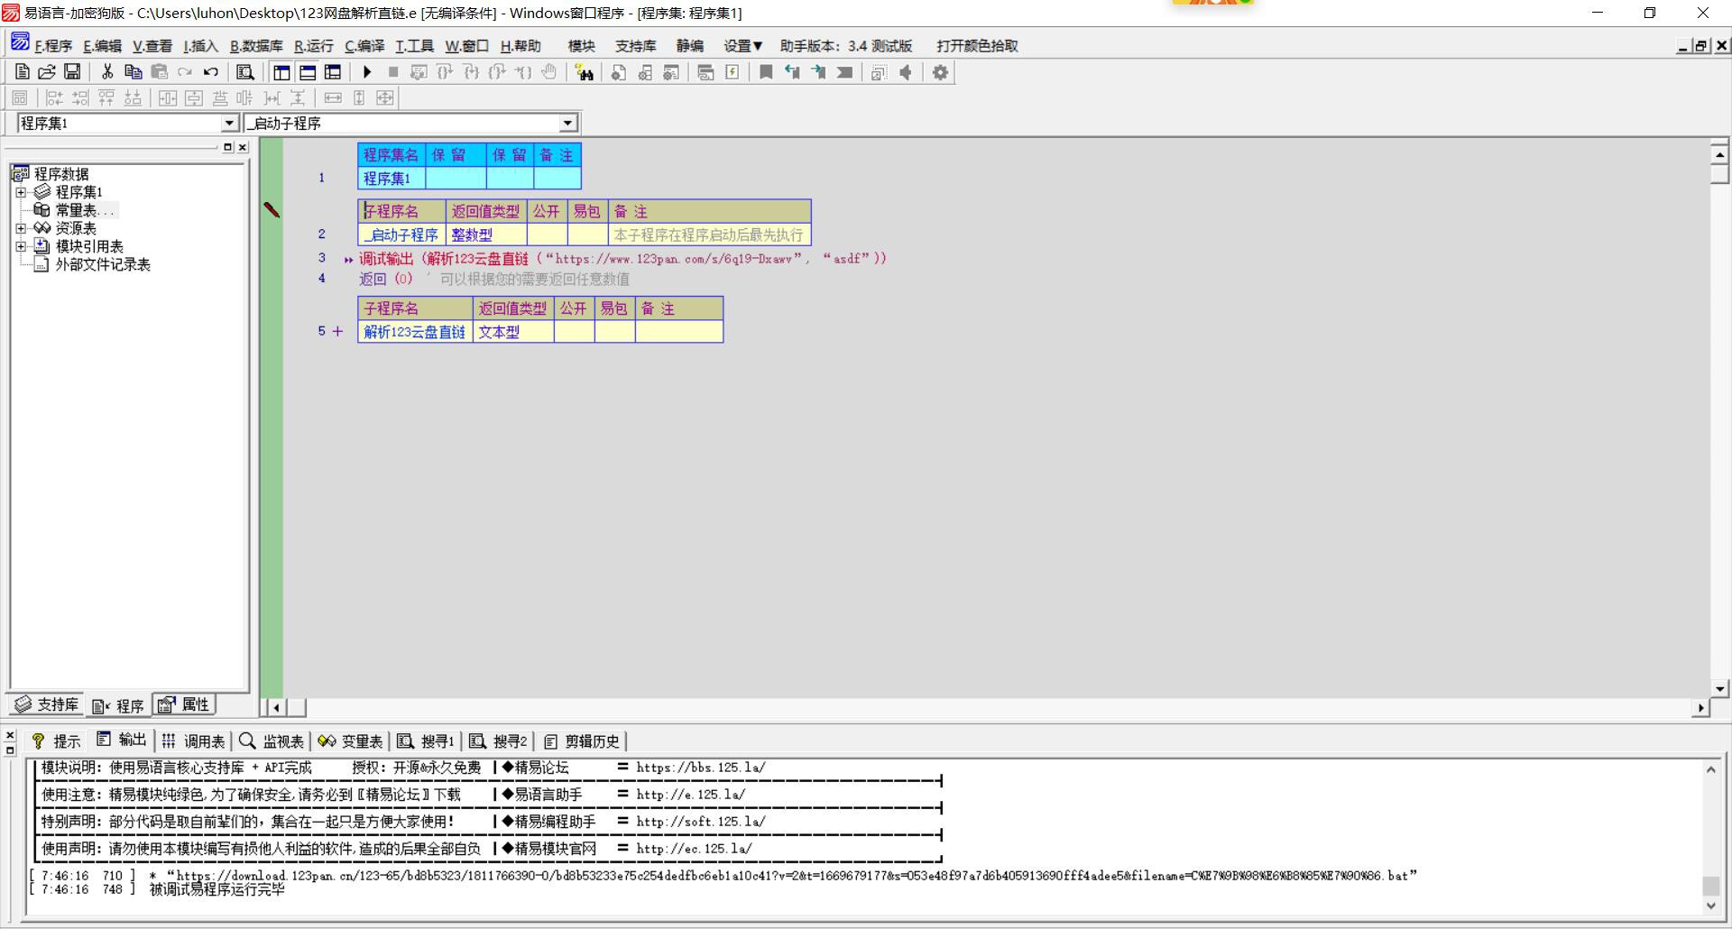Toggle the left work panel layout icon

click(x=281, y=72)
